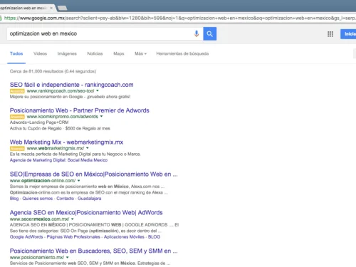Open the Google AdWords sitelink
Viewport: 356px width, 267px height.
click(x=26, y=237)
